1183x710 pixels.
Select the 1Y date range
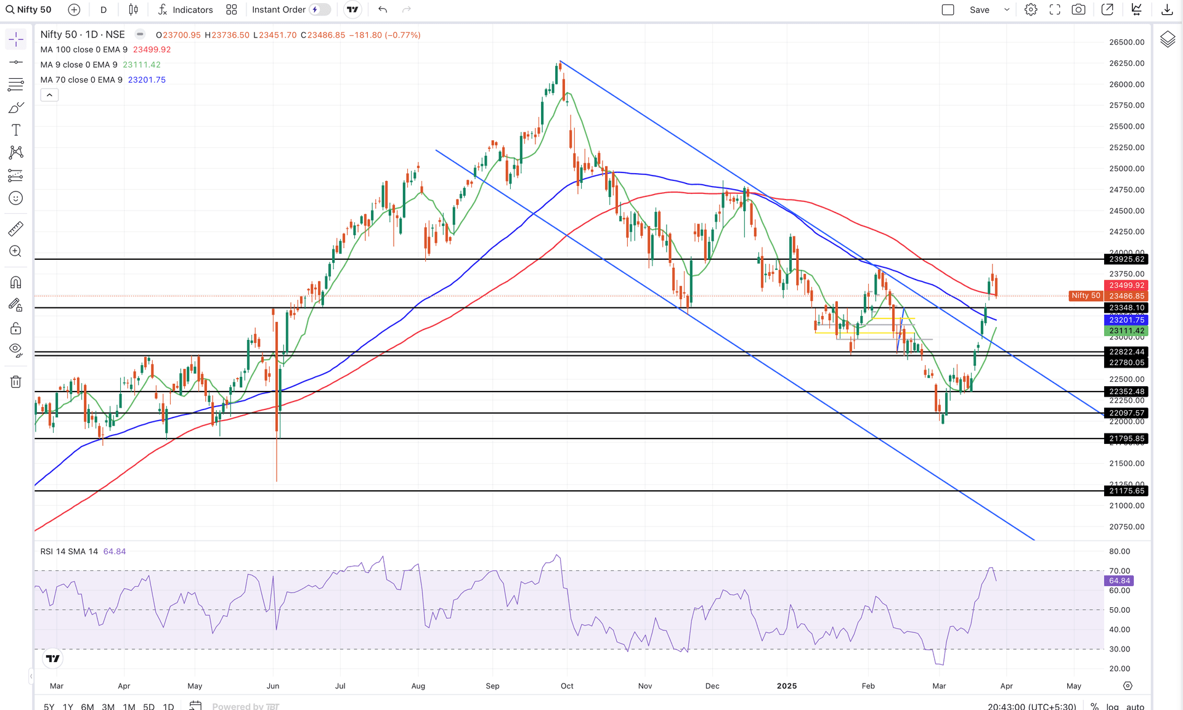tap(68, 706)
